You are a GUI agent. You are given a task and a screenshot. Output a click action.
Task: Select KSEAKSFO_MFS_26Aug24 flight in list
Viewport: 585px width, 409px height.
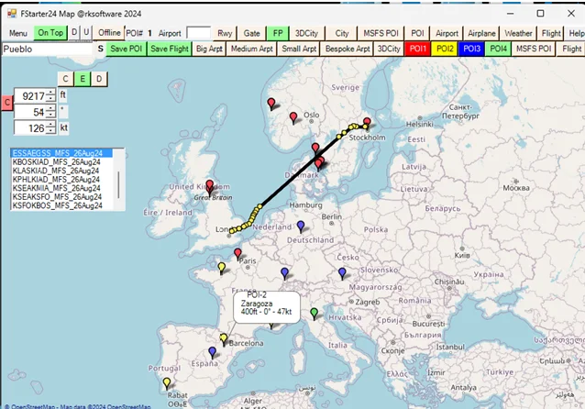[x=62, y=196]
